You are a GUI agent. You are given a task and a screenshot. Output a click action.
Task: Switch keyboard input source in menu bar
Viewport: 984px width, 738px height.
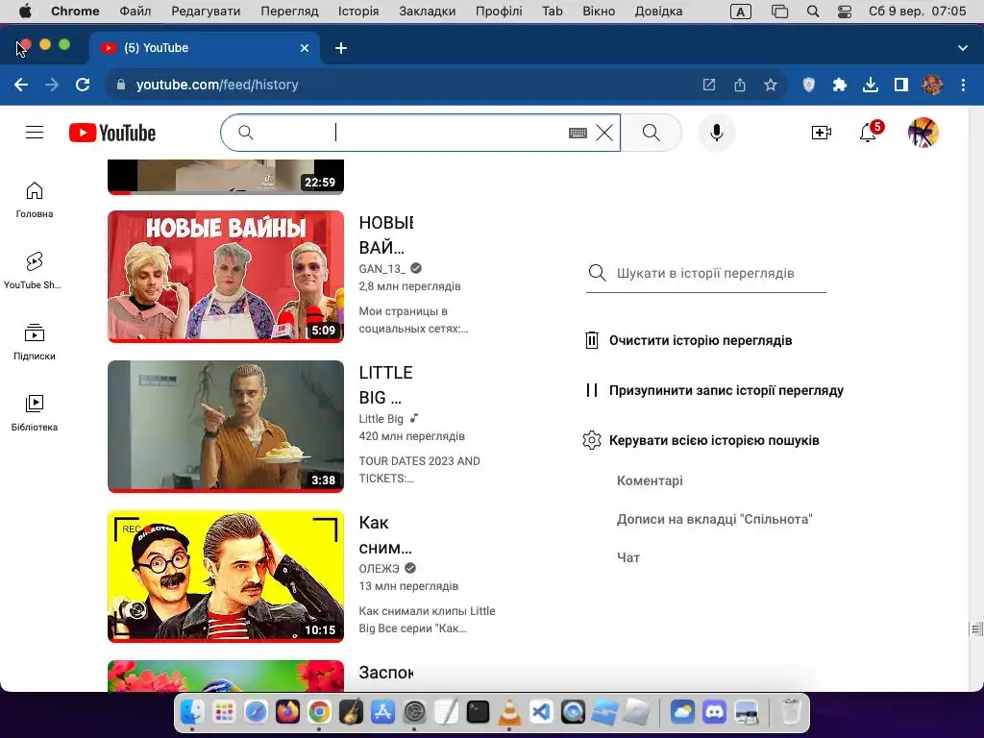pyautogui.click(x=741, y=12)
